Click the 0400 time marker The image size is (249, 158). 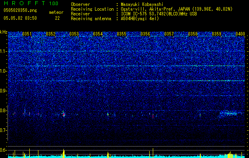240,34
